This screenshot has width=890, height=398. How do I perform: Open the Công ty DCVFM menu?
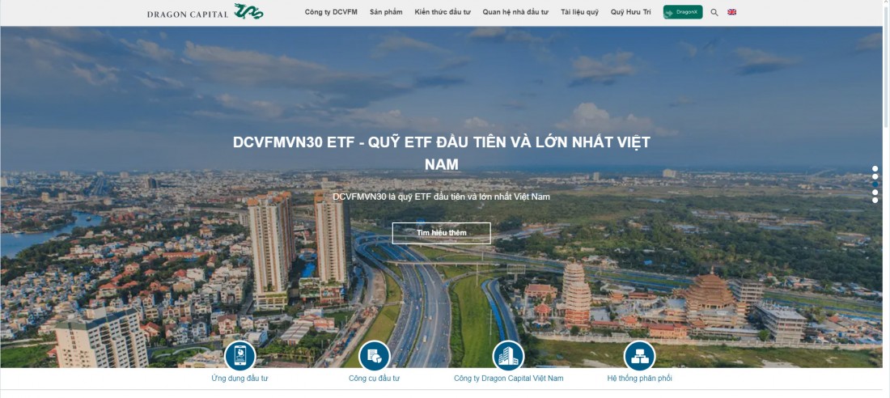pyautogui.click(x=331, y=12)
